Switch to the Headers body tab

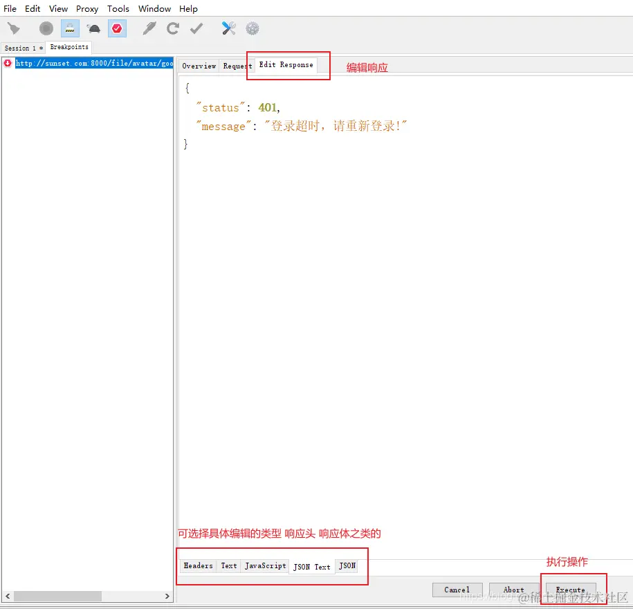tap(199, 566)
